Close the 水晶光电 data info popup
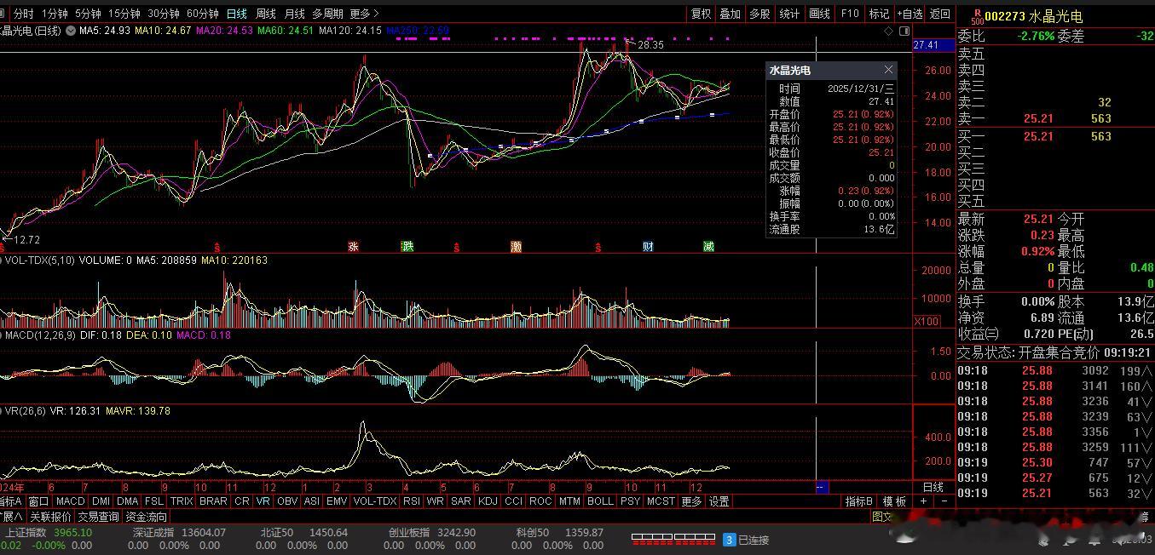This screenshot has width=1155, height=555. (x=888, y=70)
